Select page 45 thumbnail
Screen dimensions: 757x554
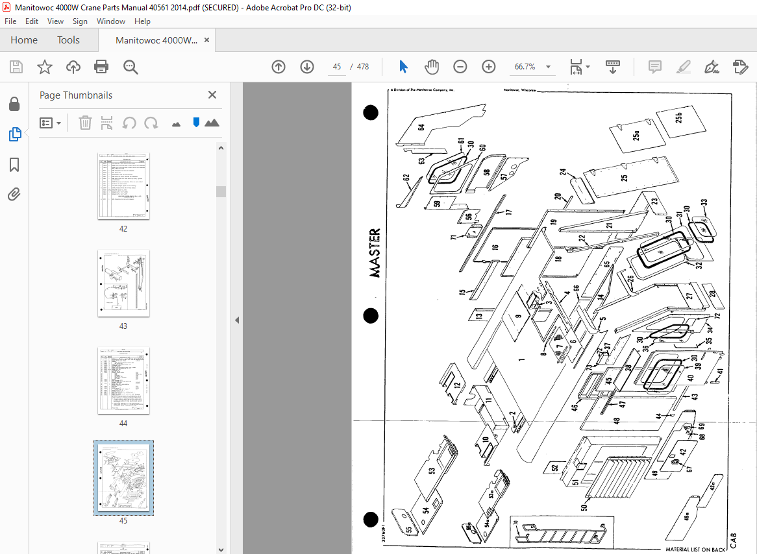[x=123, y=477]
